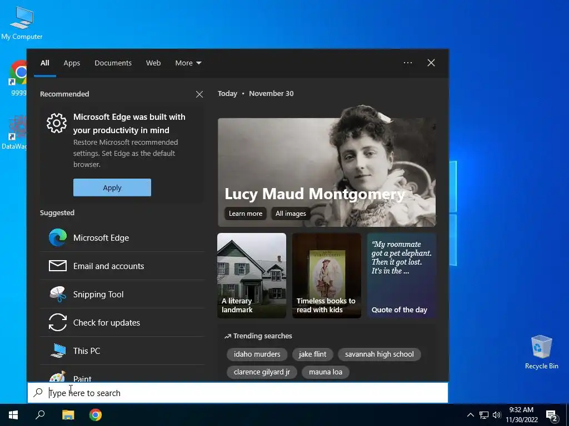Open the notification center icon
569x426 pixels.
(552, 415)
